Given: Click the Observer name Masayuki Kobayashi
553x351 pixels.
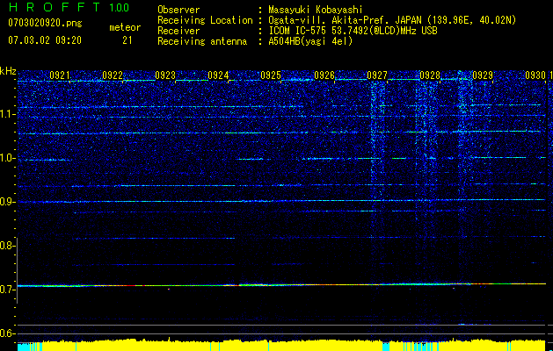Looking at the screenshot, I should (316, 10).
